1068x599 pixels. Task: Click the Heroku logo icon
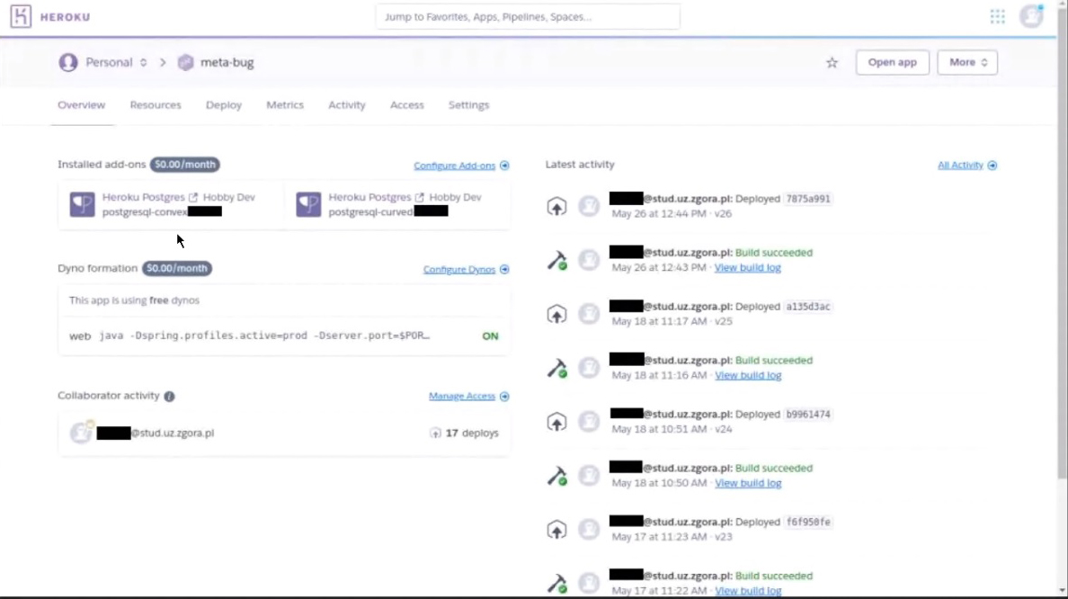pos(21,16)
